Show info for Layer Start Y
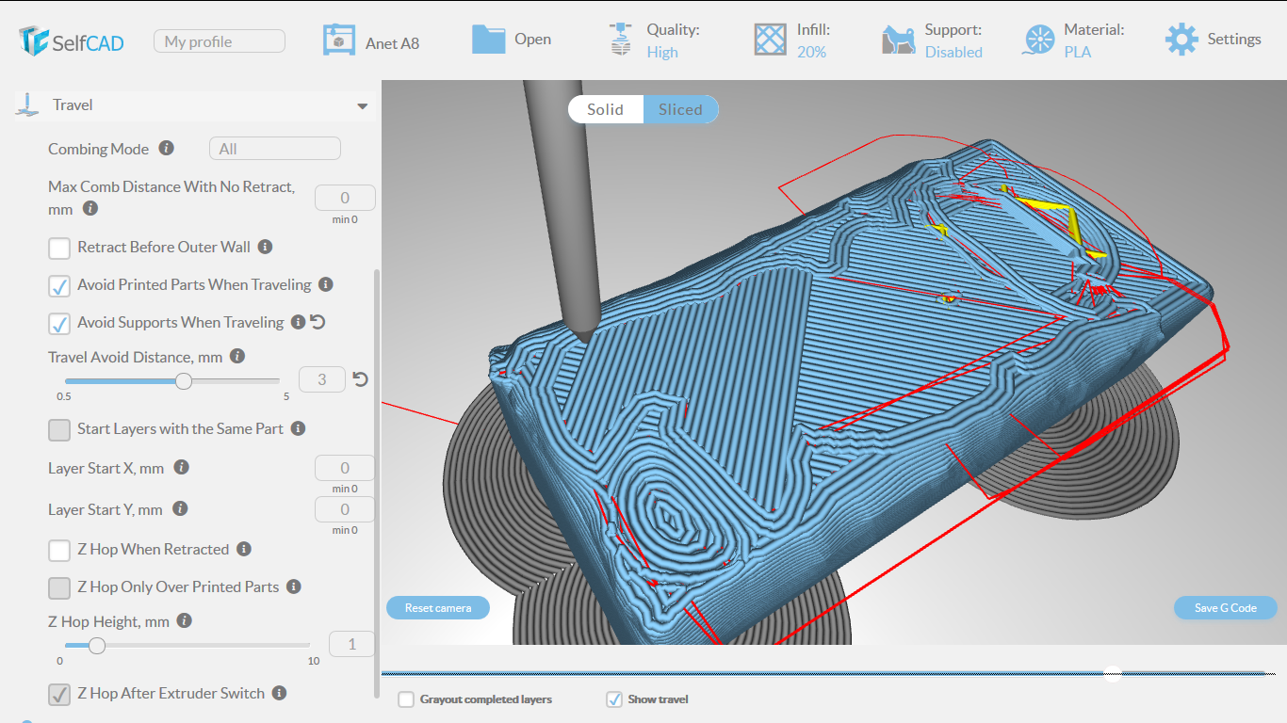 point(180,509)
